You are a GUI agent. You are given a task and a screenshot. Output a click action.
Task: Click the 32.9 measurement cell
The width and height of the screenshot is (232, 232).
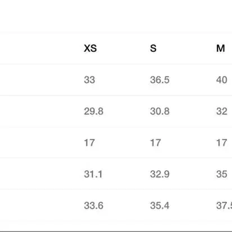tap(160, 174)
